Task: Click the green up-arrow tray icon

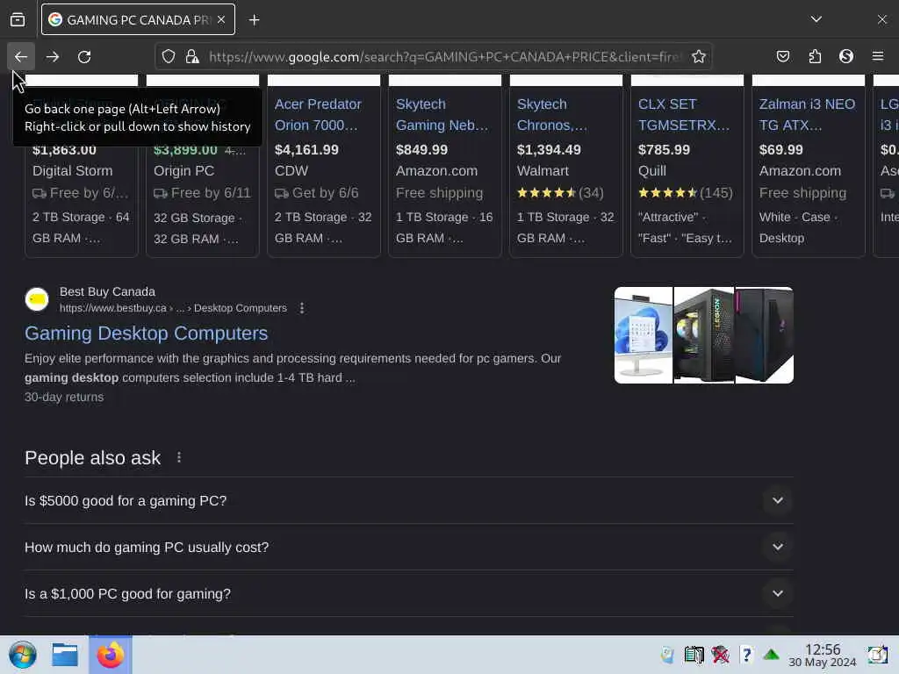Action: point(771,655)
